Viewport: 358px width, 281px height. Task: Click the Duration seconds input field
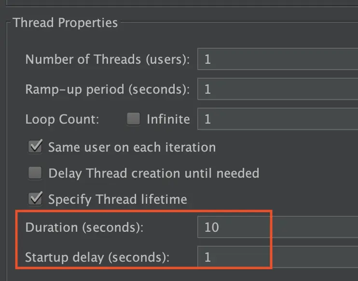click(277, 227)
